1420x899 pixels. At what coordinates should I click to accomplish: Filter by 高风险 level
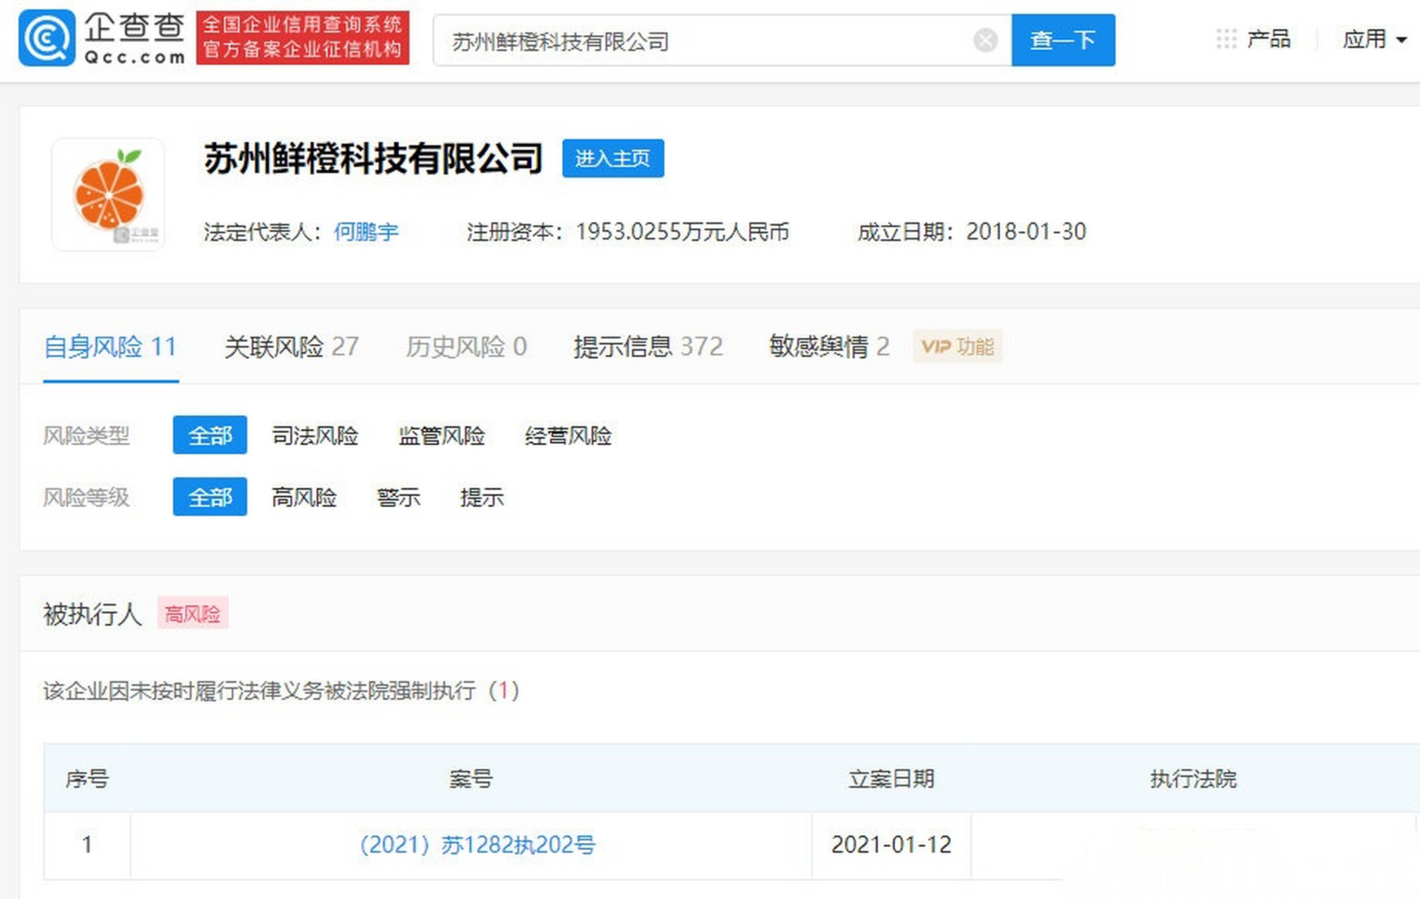pos(304,498)
